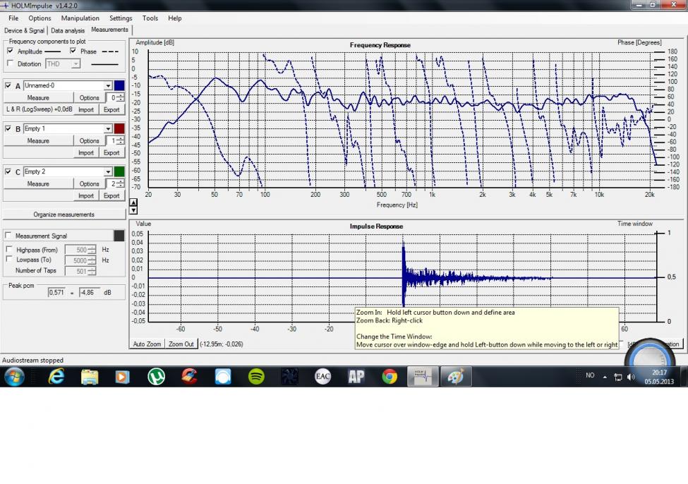688x484 pixels.
Task: Switch to the Data analysis tab
Action: 68,30
